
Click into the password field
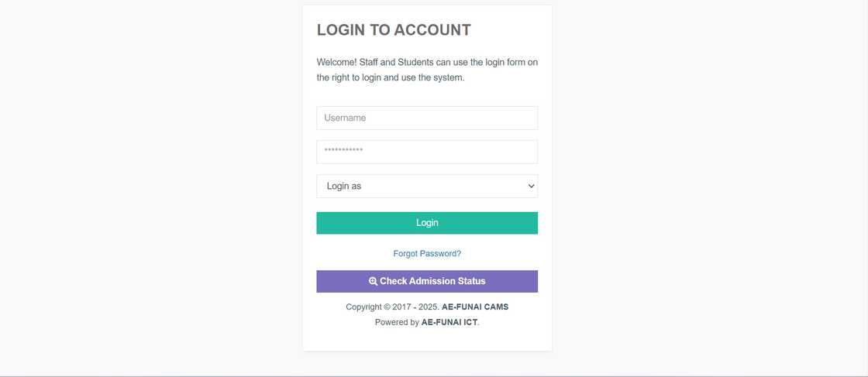click(427, 152)
